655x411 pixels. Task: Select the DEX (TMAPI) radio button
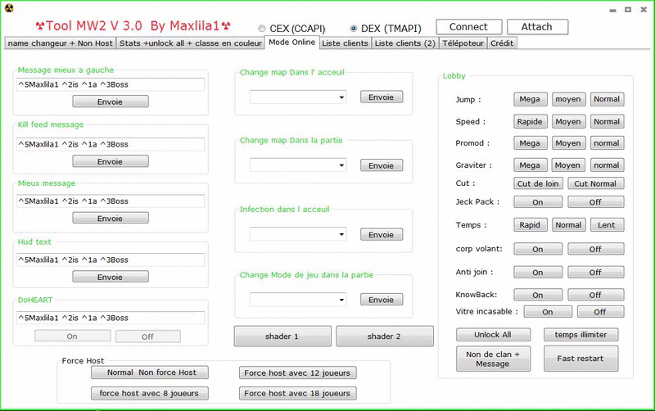point(354,29)
